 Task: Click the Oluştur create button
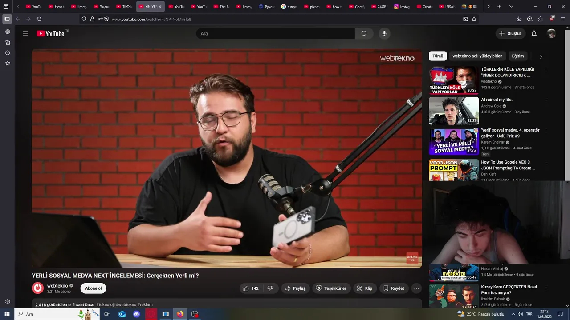tap(511, 33)
